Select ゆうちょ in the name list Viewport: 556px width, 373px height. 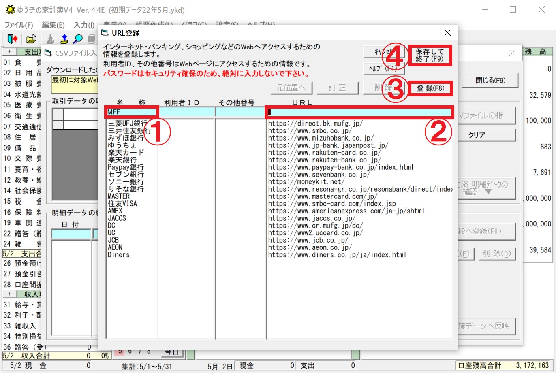tap(122, 145)
